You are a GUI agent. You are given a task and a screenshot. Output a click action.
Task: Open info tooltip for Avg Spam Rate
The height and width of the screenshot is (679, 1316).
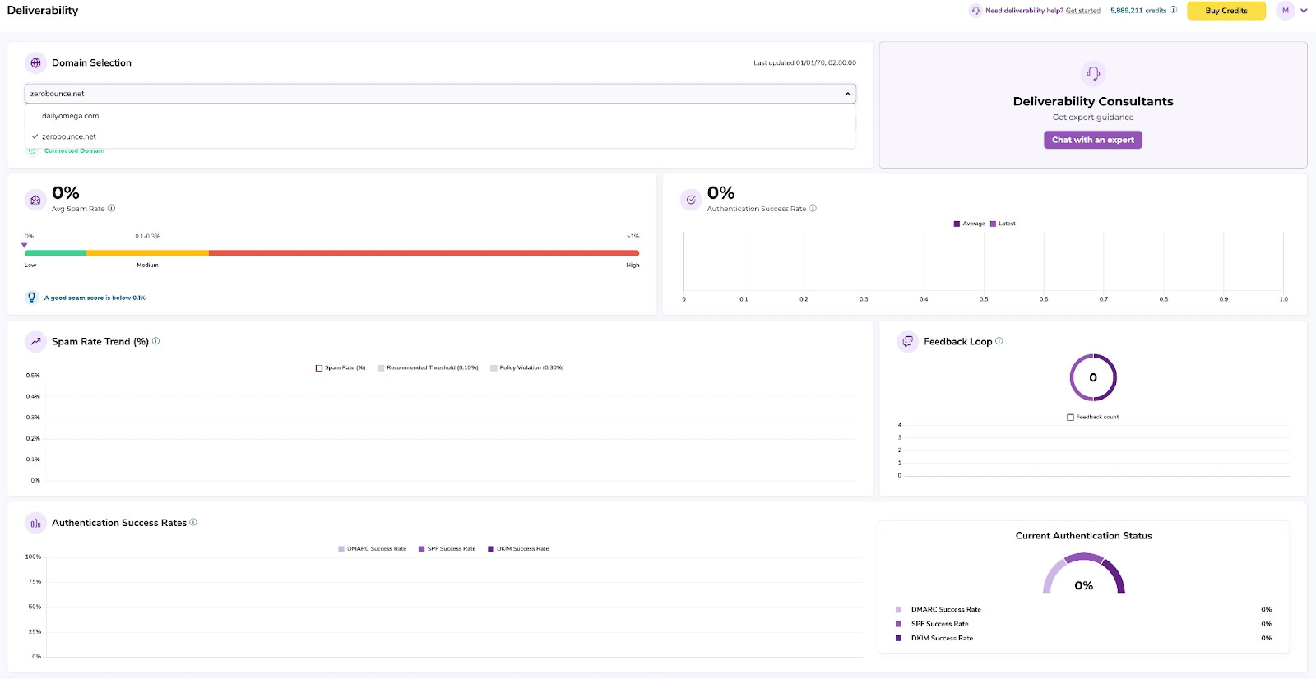(111, 208)
